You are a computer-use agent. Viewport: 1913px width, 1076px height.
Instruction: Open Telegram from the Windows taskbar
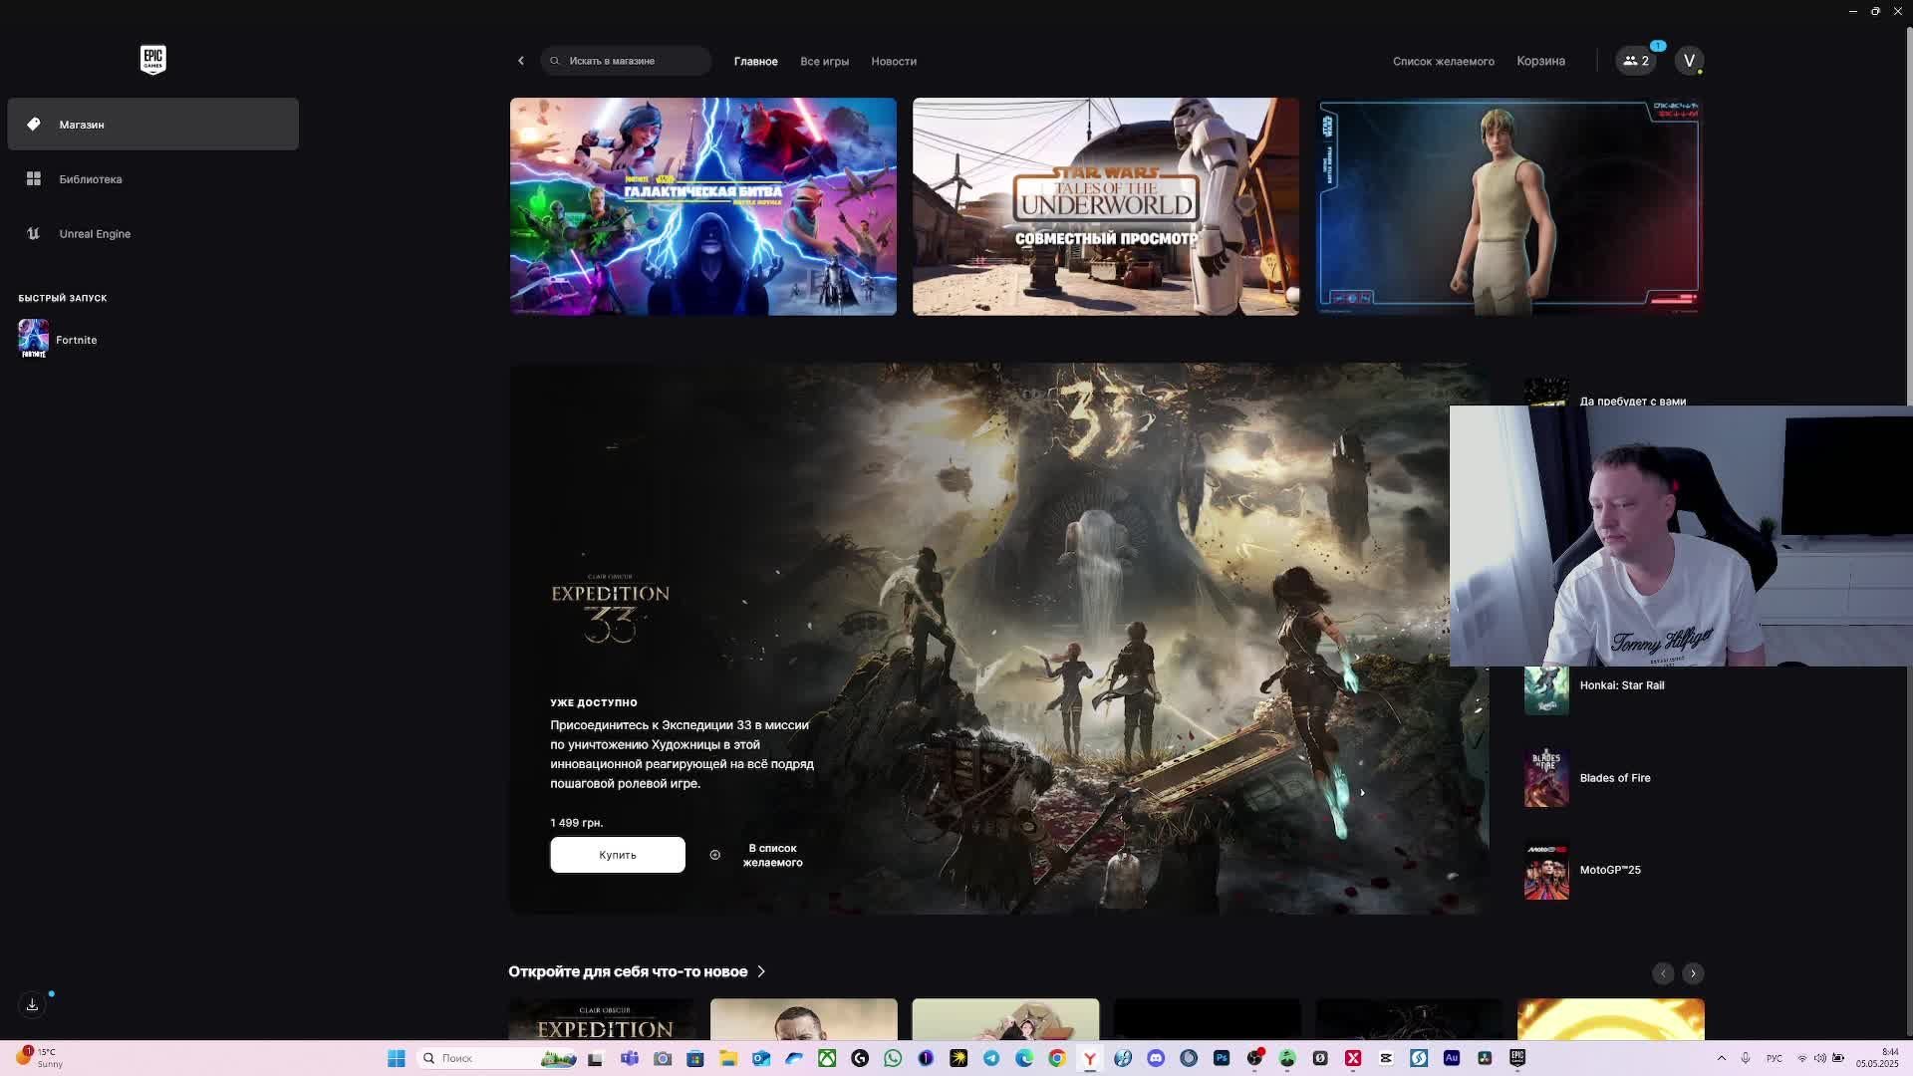(x=991, y=1058)
